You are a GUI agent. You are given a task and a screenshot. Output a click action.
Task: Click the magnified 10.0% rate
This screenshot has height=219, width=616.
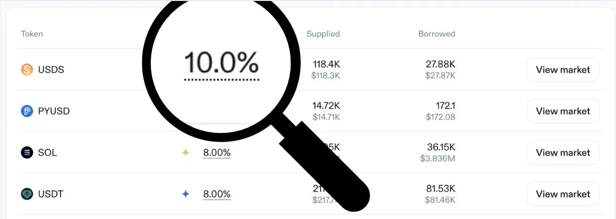(x=221, y=63)
